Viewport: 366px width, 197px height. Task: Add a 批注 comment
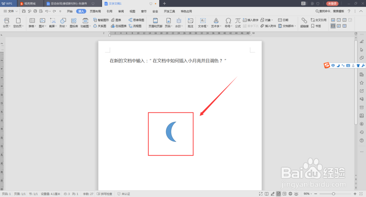(x=190, y=23)
